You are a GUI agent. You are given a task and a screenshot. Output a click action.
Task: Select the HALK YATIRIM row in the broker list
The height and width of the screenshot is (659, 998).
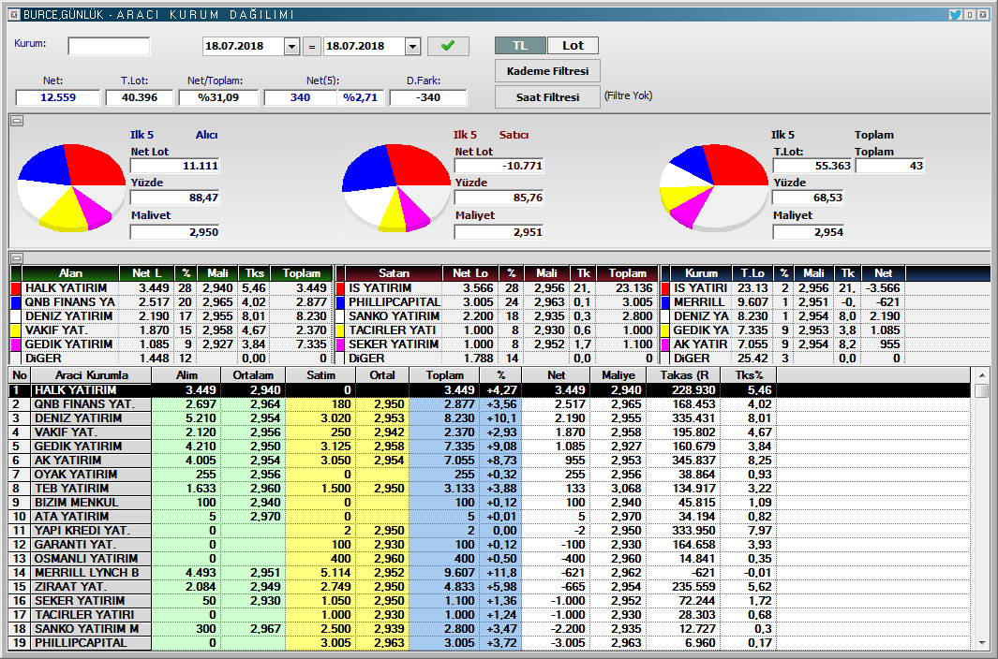pos(489,390)
